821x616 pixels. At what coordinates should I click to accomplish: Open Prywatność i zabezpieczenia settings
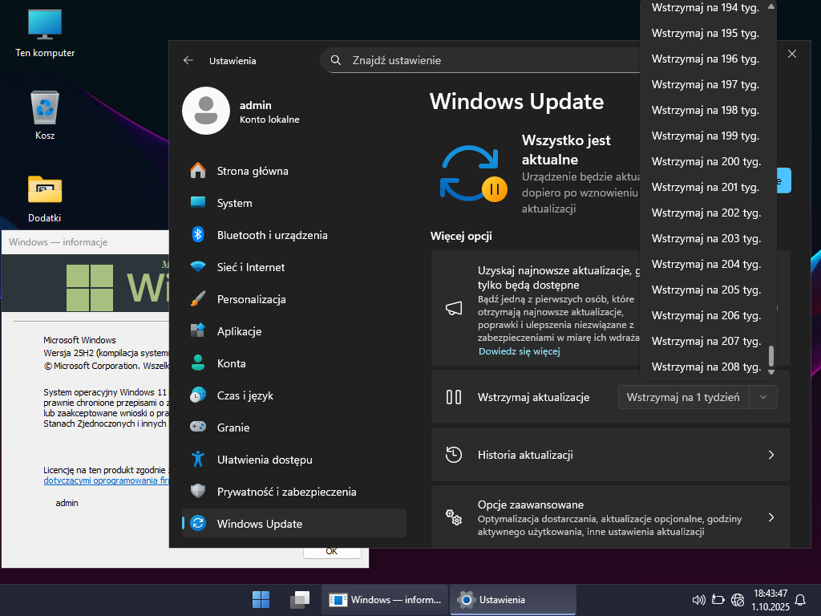286,492
